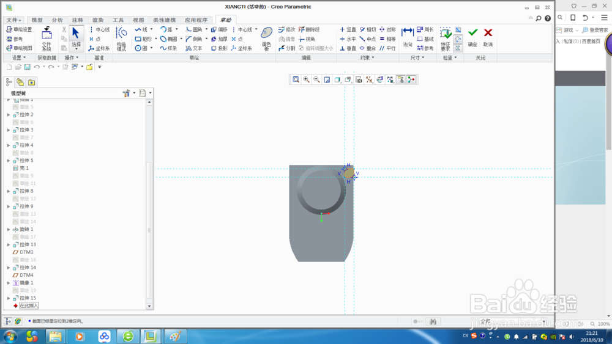The height and width of the screenshot is (344, 612).
Task: Open the 文件 (File) menu
Action: 13,20
